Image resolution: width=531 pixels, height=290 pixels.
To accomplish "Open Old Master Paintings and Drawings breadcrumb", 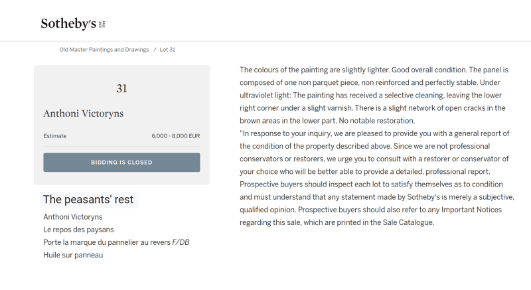I will pos(104,50).
